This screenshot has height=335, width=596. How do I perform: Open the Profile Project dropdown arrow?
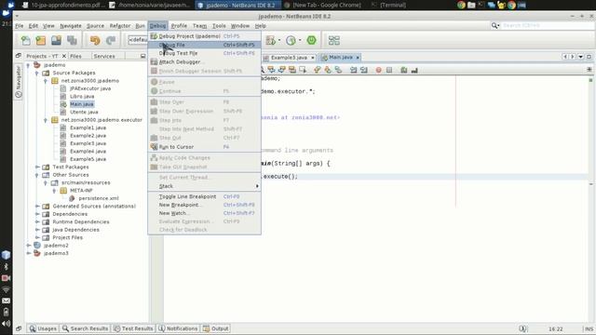tap(300, 40)
